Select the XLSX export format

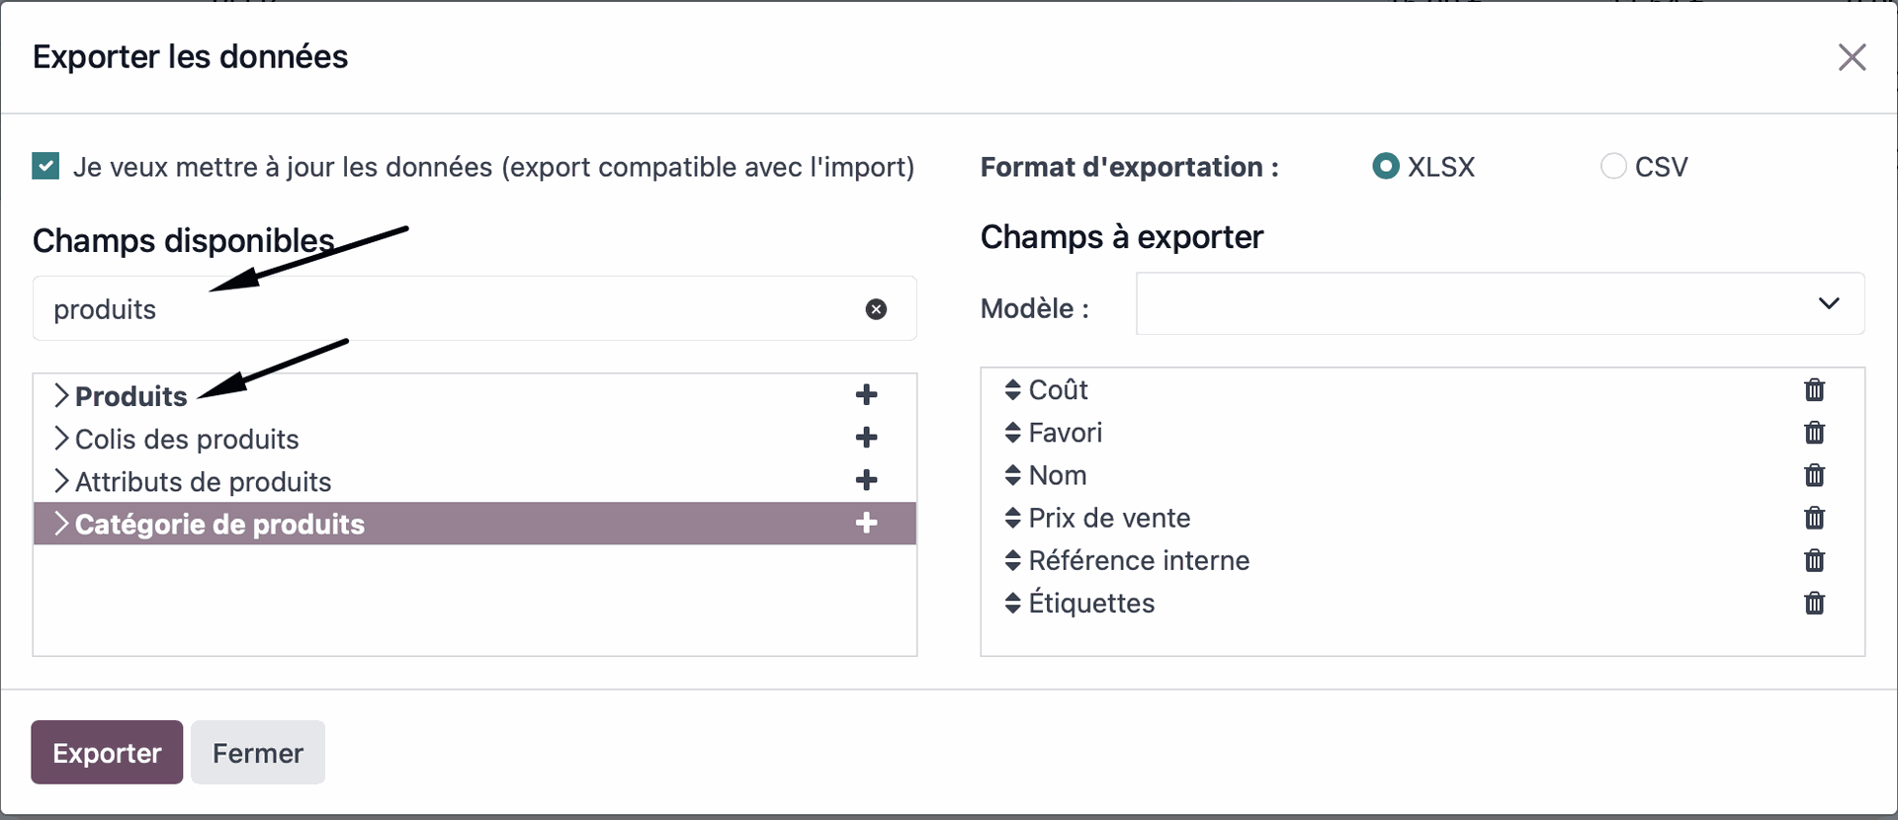pyautogui.click(x=1387, y=166)
